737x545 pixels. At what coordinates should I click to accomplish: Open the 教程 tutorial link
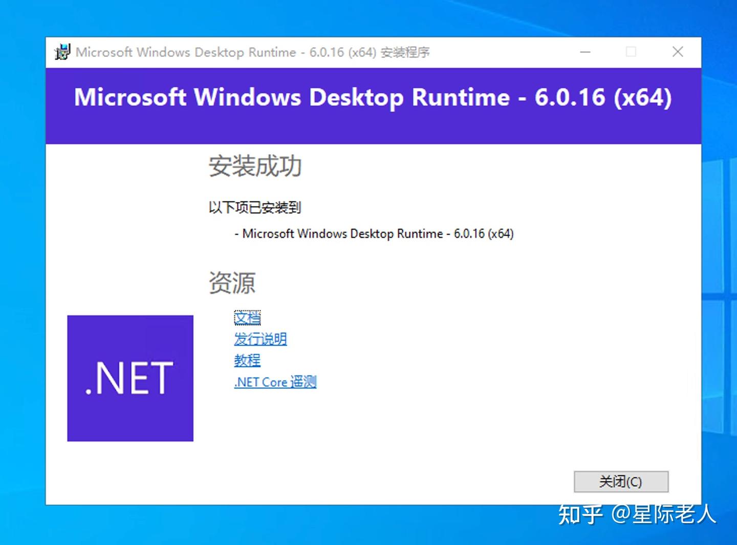(x=247, y=361)
